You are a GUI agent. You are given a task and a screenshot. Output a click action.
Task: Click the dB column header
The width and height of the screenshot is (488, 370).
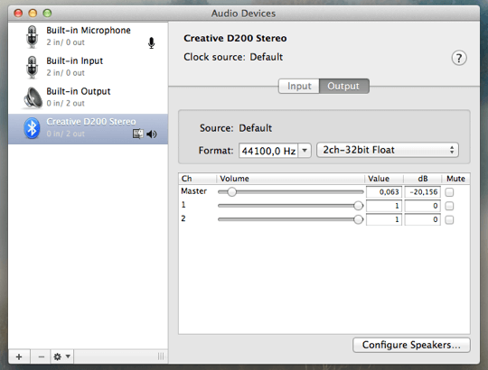pyautogui.click(x=423, y=179)
